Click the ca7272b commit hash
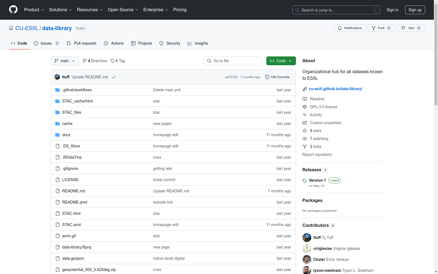Image resolution: width=438 pixels, height=274 pixels. tap(231, 77)
